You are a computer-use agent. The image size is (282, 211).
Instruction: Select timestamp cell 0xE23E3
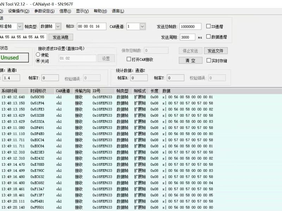(37, 152)
